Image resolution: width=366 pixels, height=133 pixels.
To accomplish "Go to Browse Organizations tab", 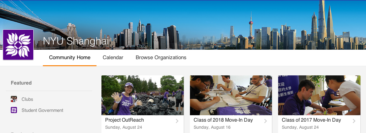I will point(161,58).
